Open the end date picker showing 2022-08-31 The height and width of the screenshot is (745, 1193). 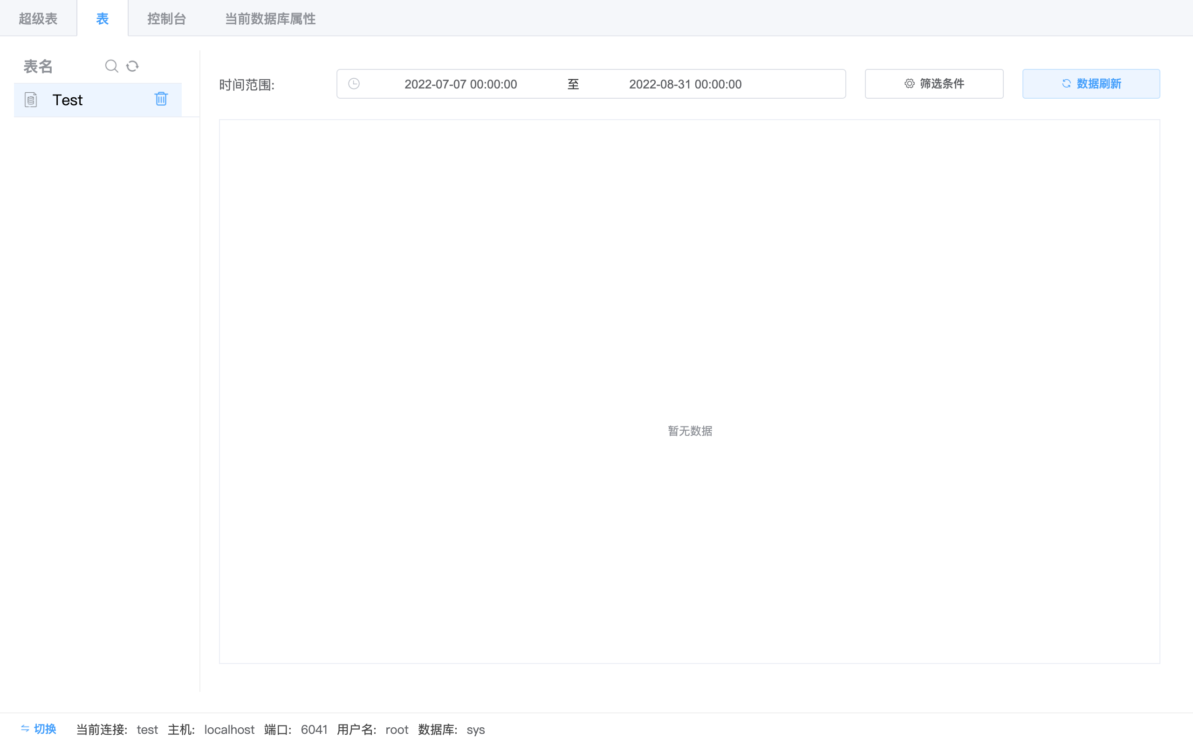(686, 84)
